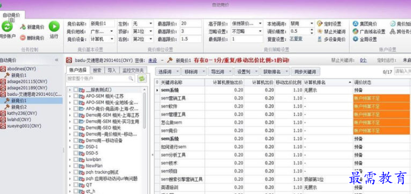Image resolution: width=411 pixels, height=194 pixels.
Task: Check the APO-SEM 相关-江苏 checkbox
Action: (x=76, y=96)
